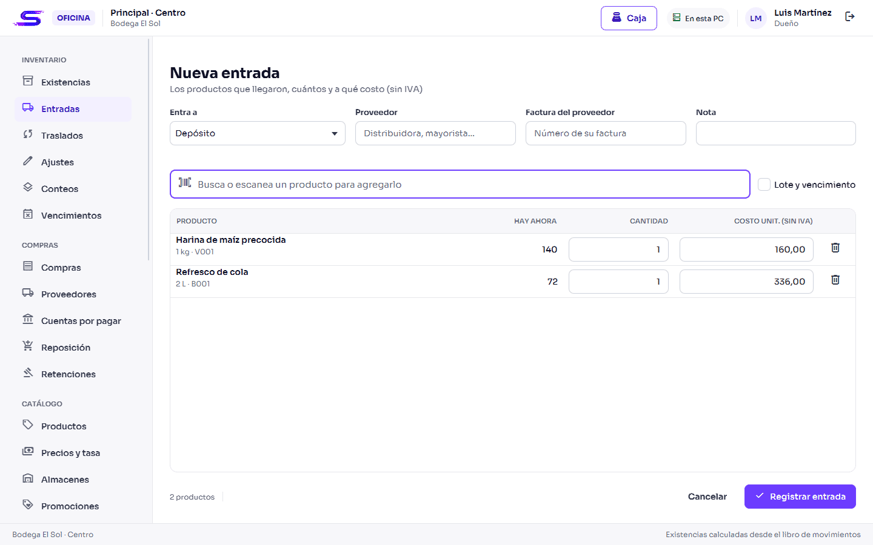Click the Ajustes pencil icon
873x545 pixels.
pyautogui.click(x=28, y=161)
